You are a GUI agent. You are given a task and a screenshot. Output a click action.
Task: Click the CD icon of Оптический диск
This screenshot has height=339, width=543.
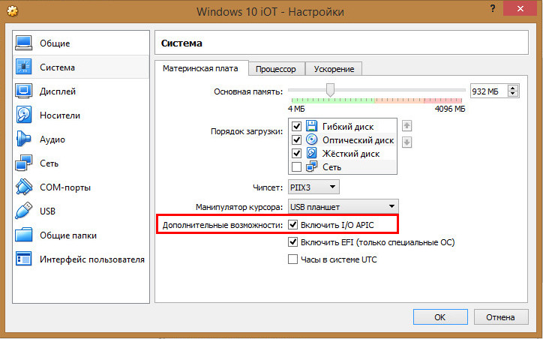(x=312, y=139)
